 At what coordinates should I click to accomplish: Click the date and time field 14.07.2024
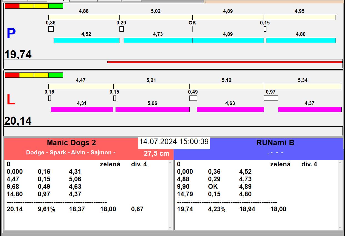point(174,142)
